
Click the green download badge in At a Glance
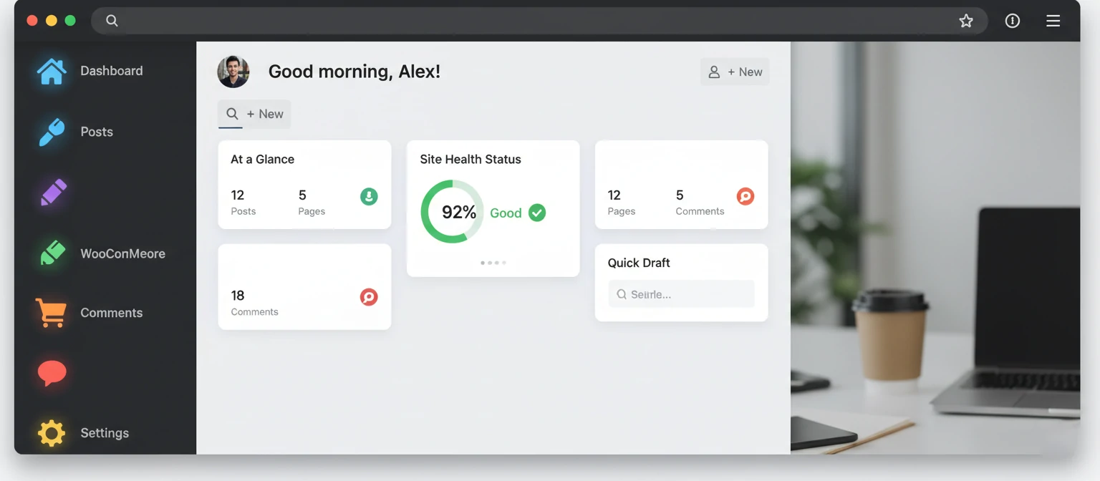[x=369, y=195]
